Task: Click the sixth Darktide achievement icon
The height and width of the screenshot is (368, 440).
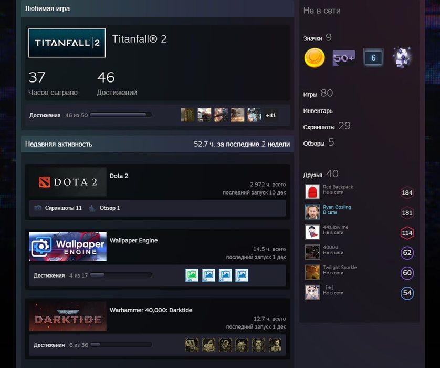Action: click(x=275, y=345)
